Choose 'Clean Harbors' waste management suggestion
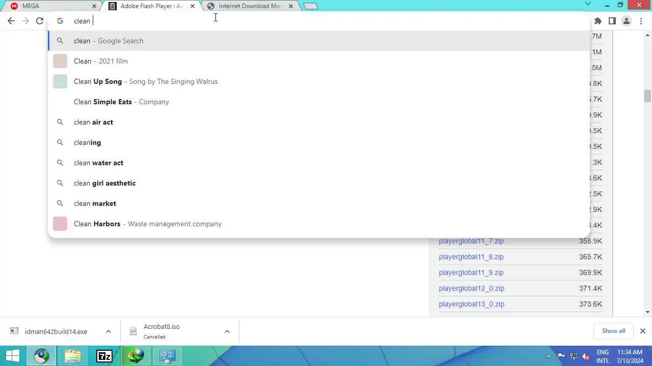Image resolution: width=652 pixels, height=366 pixels. 319,224
